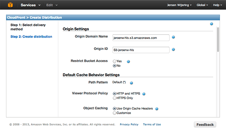Viewport: 226px width, 130px height.
Task: Click help icon next to Path Pattern
Action: coord(131,83)
